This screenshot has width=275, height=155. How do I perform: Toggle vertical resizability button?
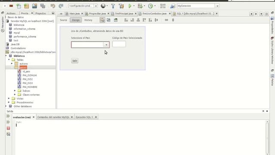tap(173, 20)
